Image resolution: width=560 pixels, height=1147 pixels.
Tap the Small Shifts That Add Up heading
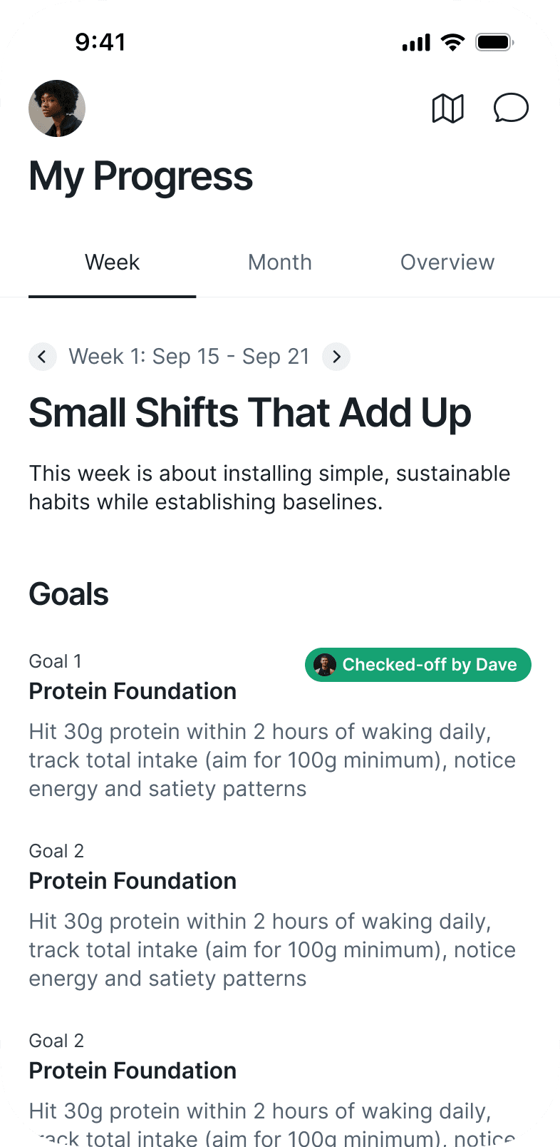(250, 414)
